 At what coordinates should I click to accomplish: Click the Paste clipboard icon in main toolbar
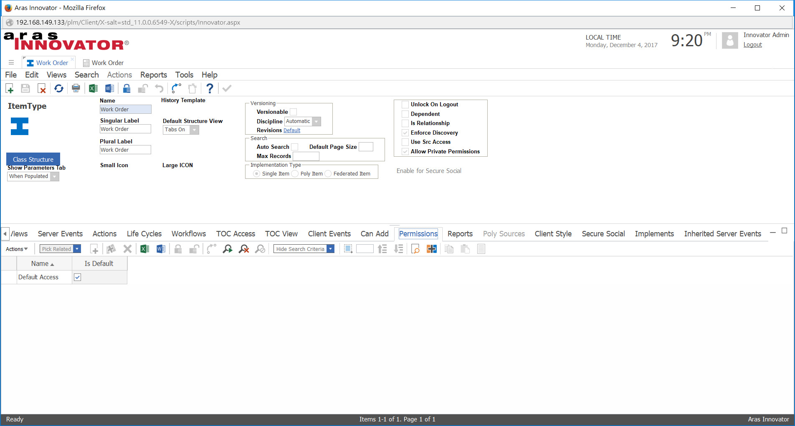[192, 88]
